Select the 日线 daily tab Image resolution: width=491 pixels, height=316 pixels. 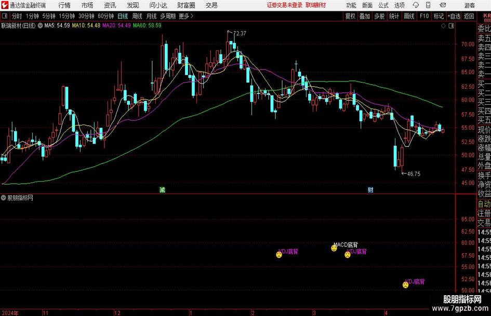(x=123, y=16)
